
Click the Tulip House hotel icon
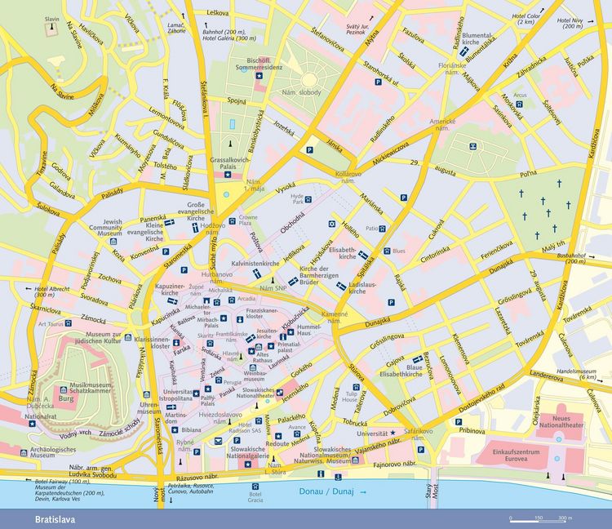(x=356, y=387)
